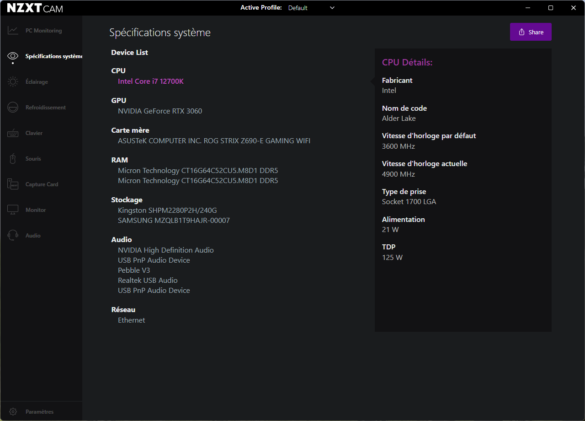Maximize the NZXT CAM window
This screenshot has width=585, height=421.
pyautogui.click(x=551, y=8)
